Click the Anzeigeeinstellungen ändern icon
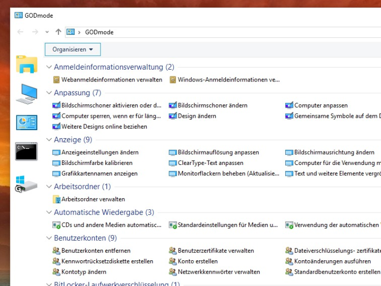The image size is (381, 286). [56, 153]
